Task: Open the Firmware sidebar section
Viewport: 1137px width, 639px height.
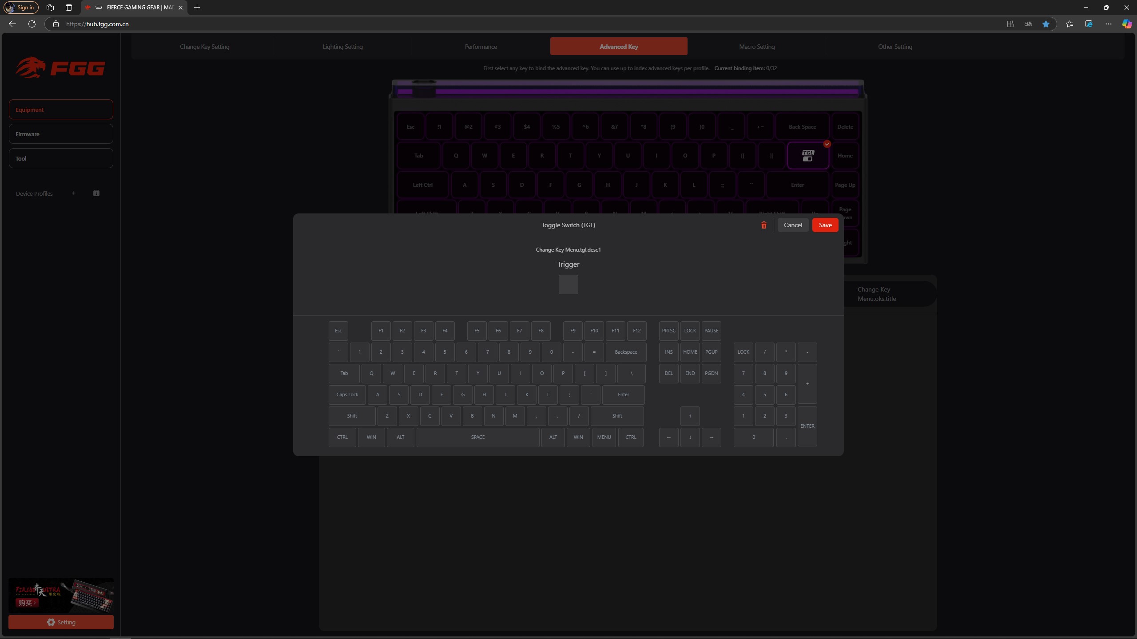Action: [x=61, y=134]
